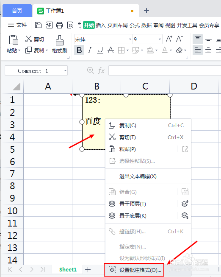Decrease font size with A- icon
221x277 pixels.
coord(180,39)
